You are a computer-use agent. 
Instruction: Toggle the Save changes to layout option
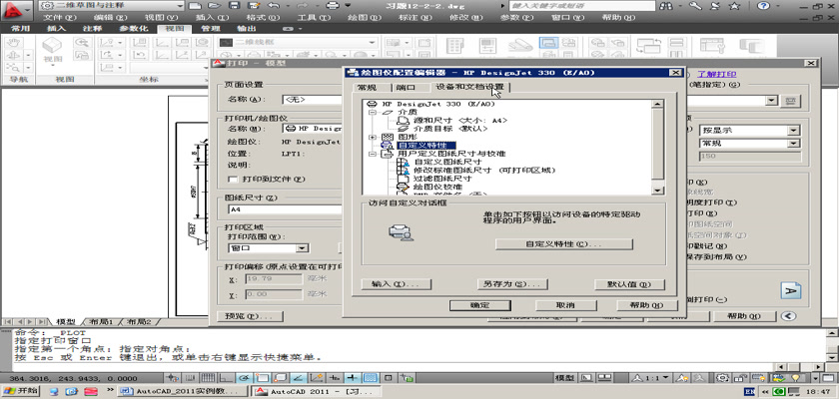click(715, 257)
